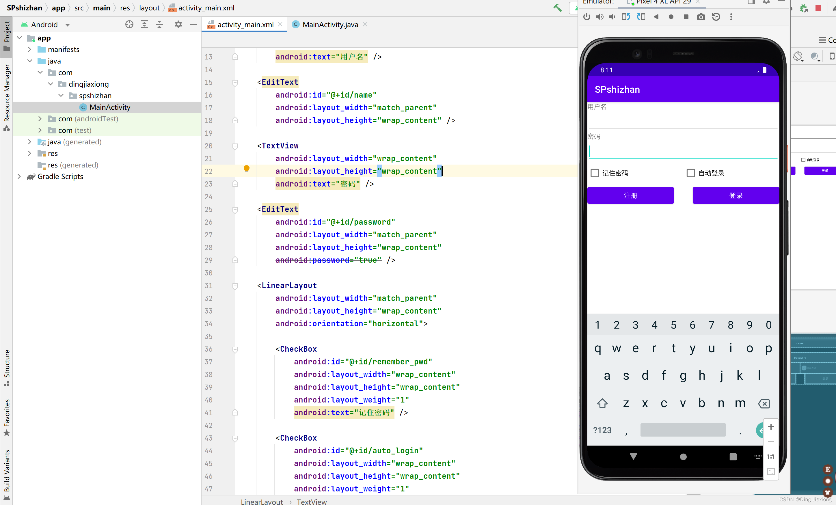
Task: Rotate the emulator left
Action: point(626,17)
